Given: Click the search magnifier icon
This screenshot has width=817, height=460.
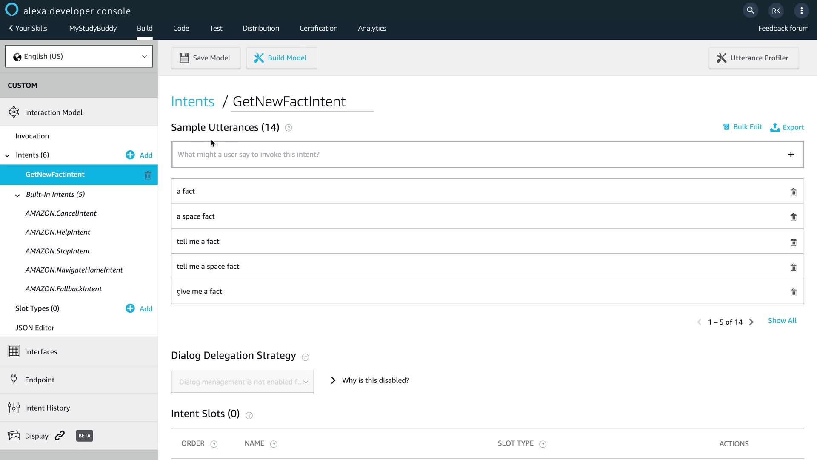Looking at the screenshot, I should [751, 11].
